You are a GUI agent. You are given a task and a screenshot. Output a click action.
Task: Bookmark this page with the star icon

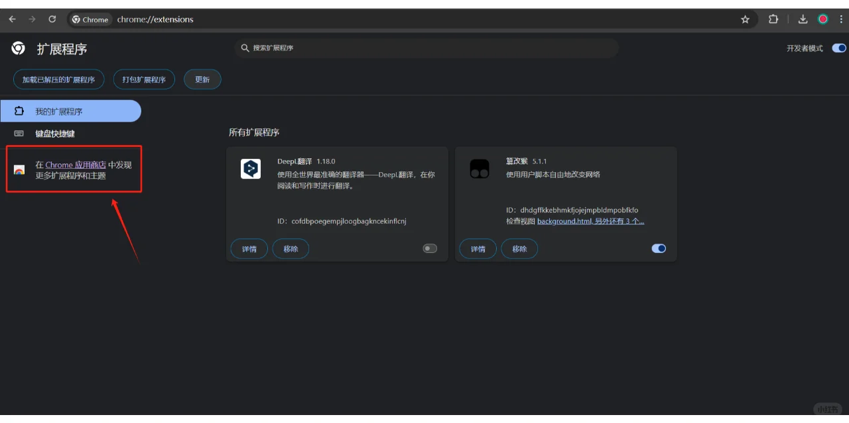click(746, 19)
